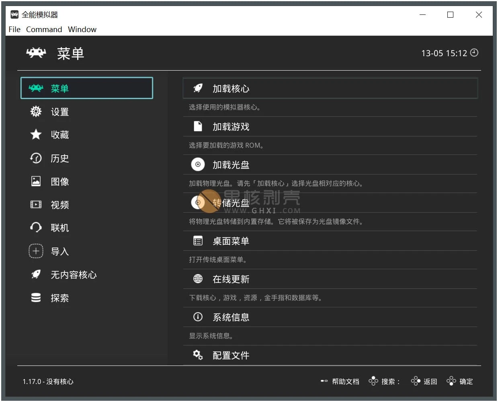Click the description 打开传统桌面菜单。
The width and height of the screenshot is (498, 402).
219,260
